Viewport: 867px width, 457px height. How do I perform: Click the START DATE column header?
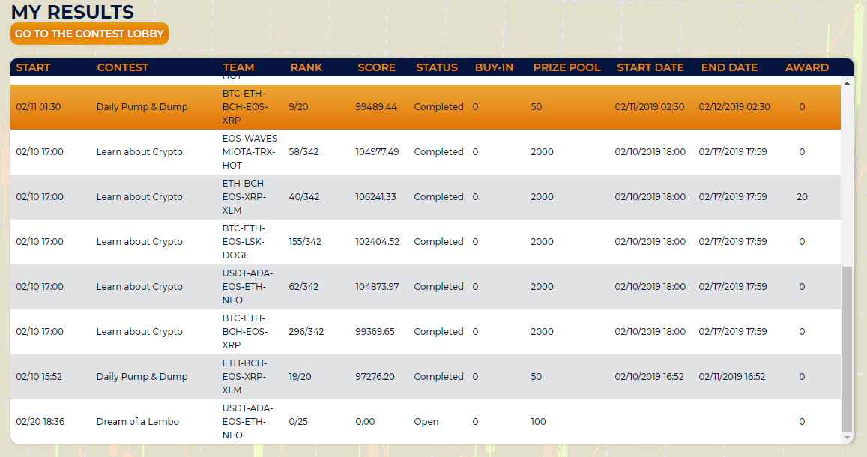(650, 67)
